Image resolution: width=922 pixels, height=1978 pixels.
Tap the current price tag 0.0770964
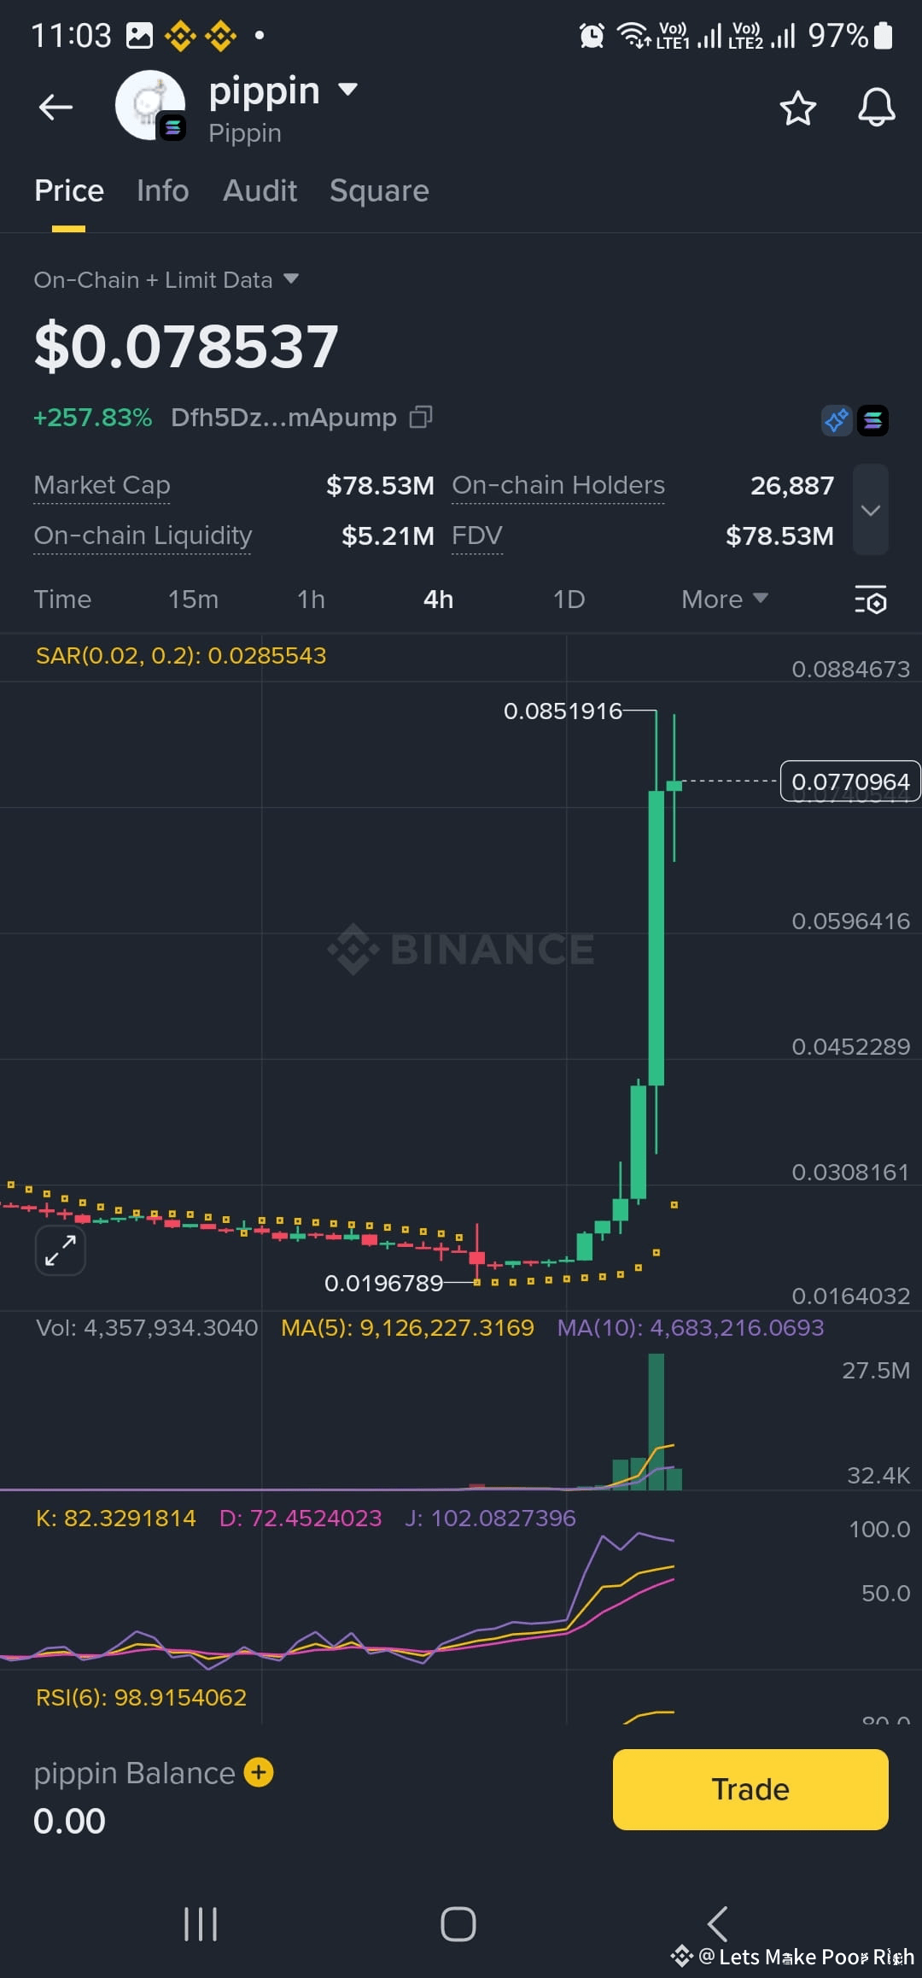click(x=850, y=781)
